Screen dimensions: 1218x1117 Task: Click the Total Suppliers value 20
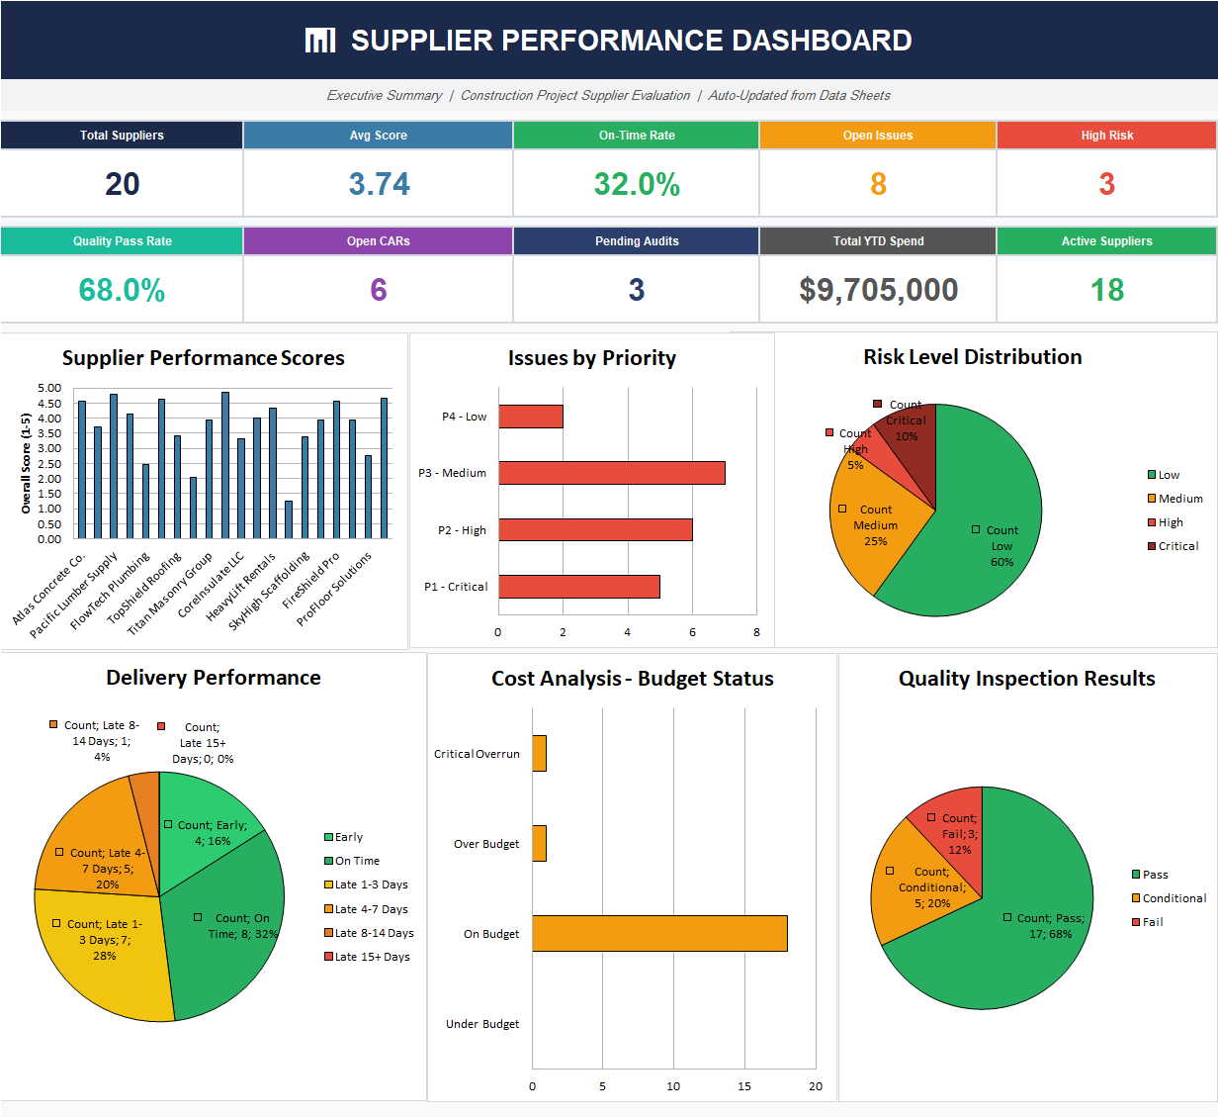pos(123,184)
